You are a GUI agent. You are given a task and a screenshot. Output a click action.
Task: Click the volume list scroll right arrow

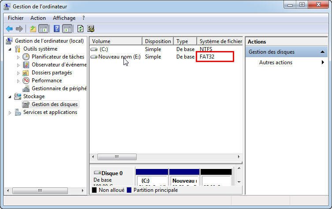239,157
